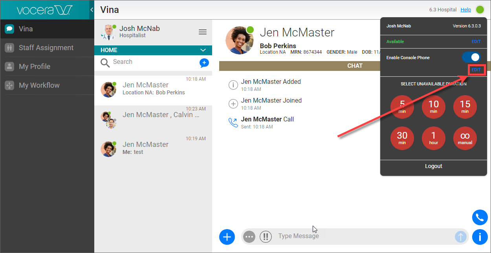Expand the HOME dropdown chevron
The height and width of the screenshot is (253, 491).
click(x=203, y=50)
